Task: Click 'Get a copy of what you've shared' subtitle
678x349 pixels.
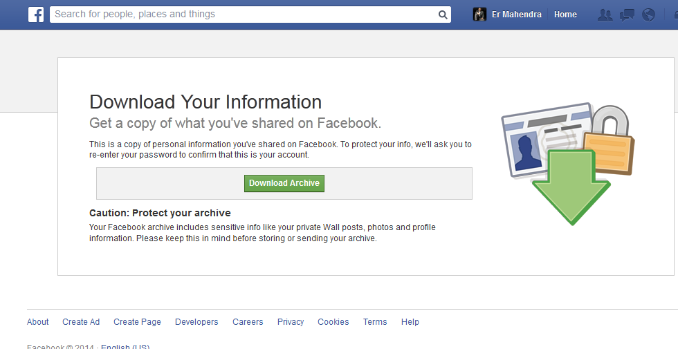Action: point(235,123)
